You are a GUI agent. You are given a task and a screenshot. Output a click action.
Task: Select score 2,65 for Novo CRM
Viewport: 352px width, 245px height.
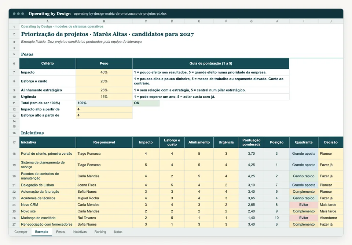pos(252,205)
